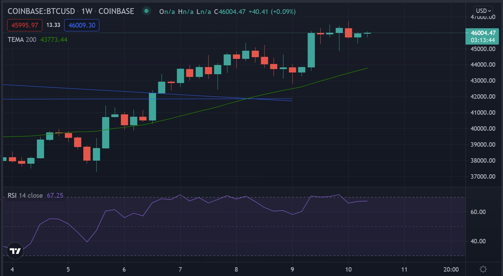Image resolution: width=503 pixels, height=276 pixels.
Task: Click the 42000.00 price axis label
Action: [483, 97]
